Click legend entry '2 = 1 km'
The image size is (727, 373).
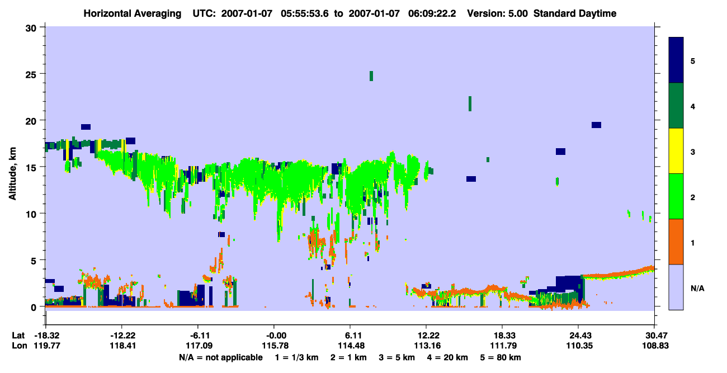click(x=348, y=357)
